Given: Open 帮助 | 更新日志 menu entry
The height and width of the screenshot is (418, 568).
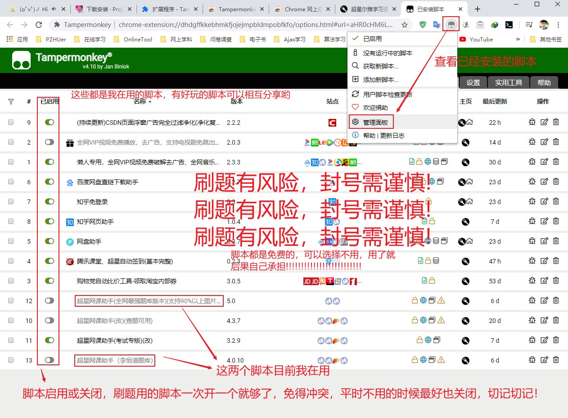Looking at the screenshot, I should [x=402, y=136].
